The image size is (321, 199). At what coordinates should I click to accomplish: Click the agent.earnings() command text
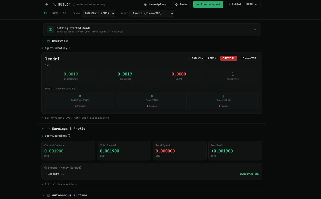pyautogui.click(x=58, y=136)
